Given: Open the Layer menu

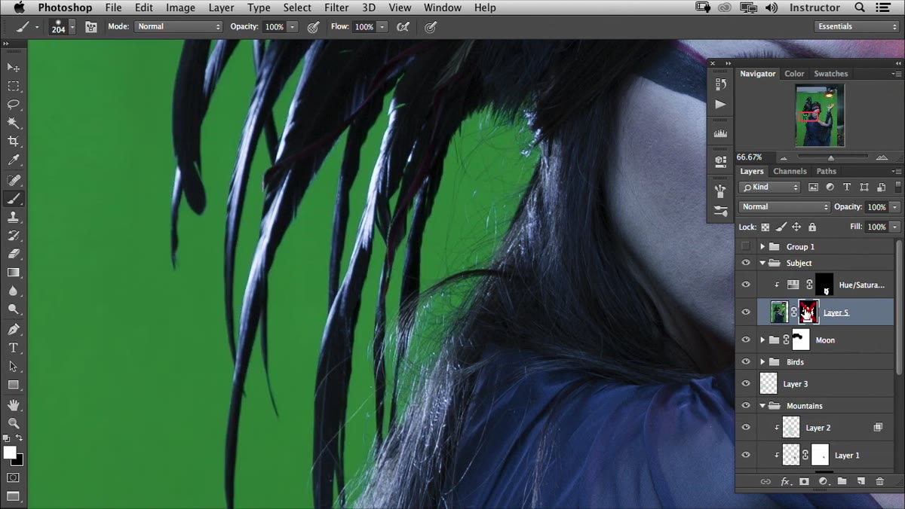Looking at the screenshot, I should tap(221, 8).
